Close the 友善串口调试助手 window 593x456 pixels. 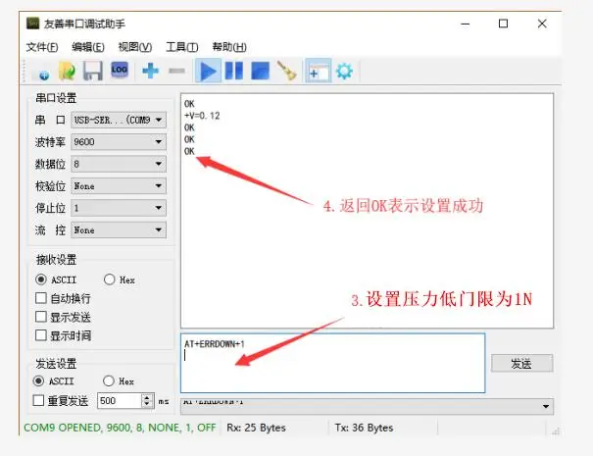tap(542, 24)
